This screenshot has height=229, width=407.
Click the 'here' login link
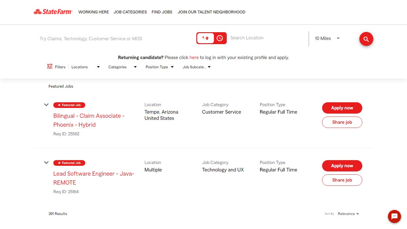[194, 58]
